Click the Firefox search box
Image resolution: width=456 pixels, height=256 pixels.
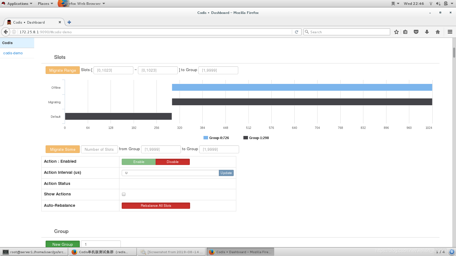point(347,32)
